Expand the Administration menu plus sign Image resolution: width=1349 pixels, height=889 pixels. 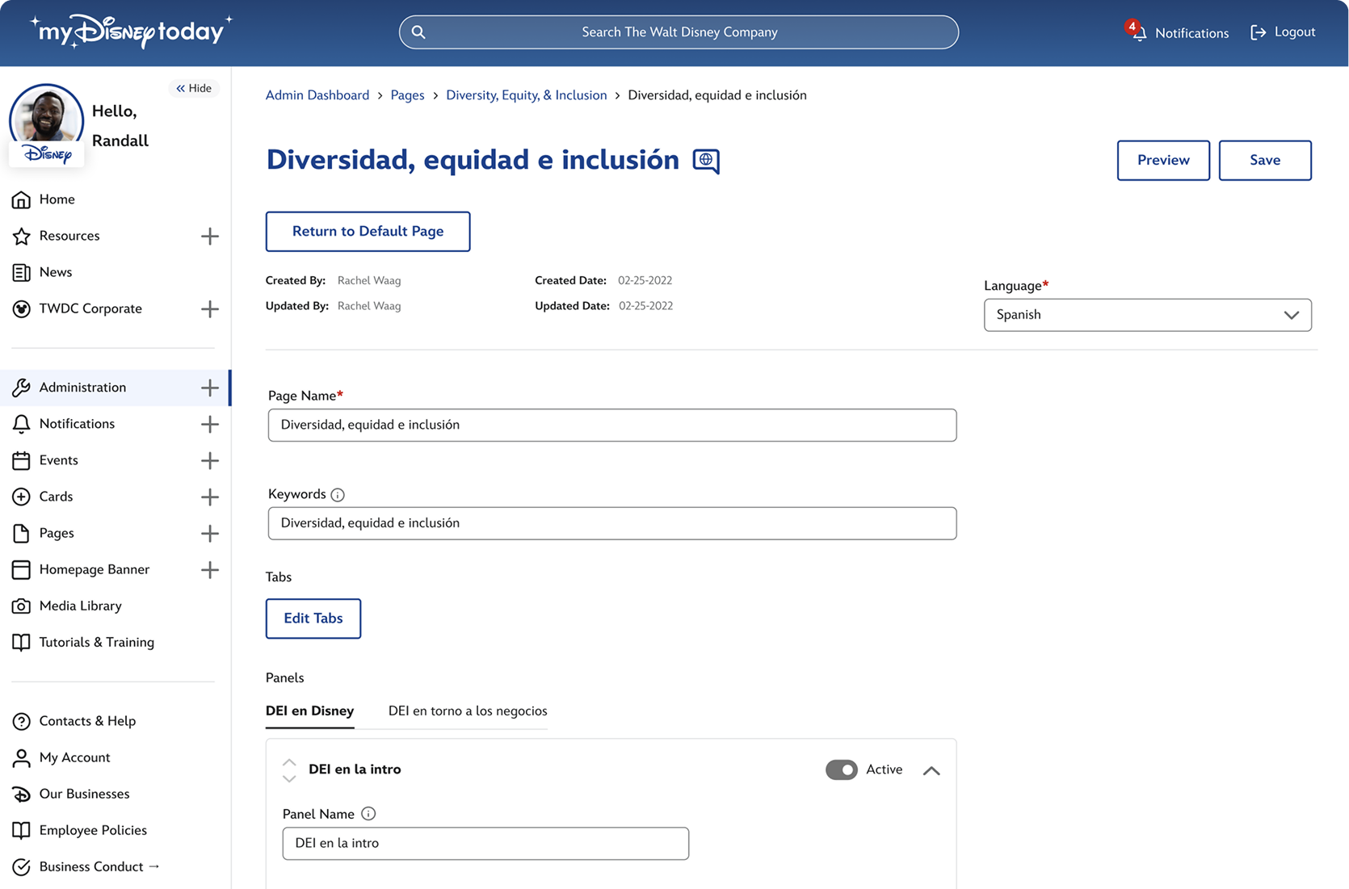[210, 388]
